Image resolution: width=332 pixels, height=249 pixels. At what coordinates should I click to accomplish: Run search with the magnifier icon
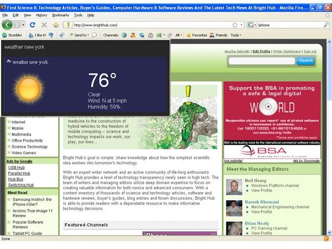click(x=326, y=25)
